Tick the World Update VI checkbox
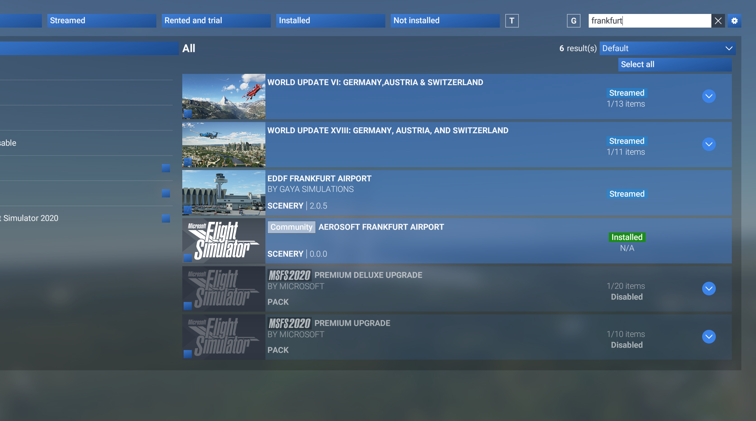Image resolution: width=756 pixels, height=421 pixels. pos(188,113)
